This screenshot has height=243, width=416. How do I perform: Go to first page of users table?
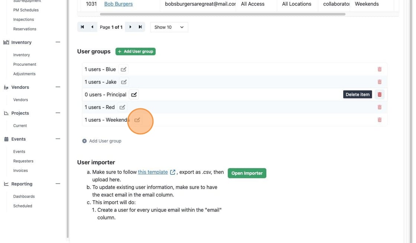click(82, 27)
